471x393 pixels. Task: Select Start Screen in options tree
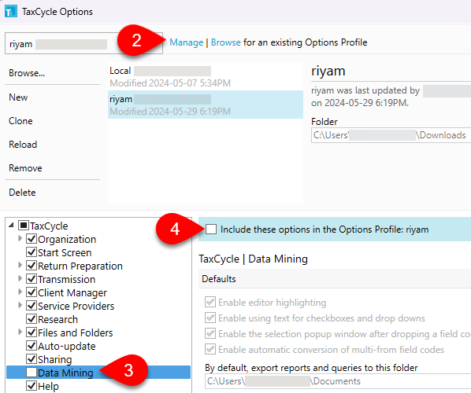[x=65, y=252]
